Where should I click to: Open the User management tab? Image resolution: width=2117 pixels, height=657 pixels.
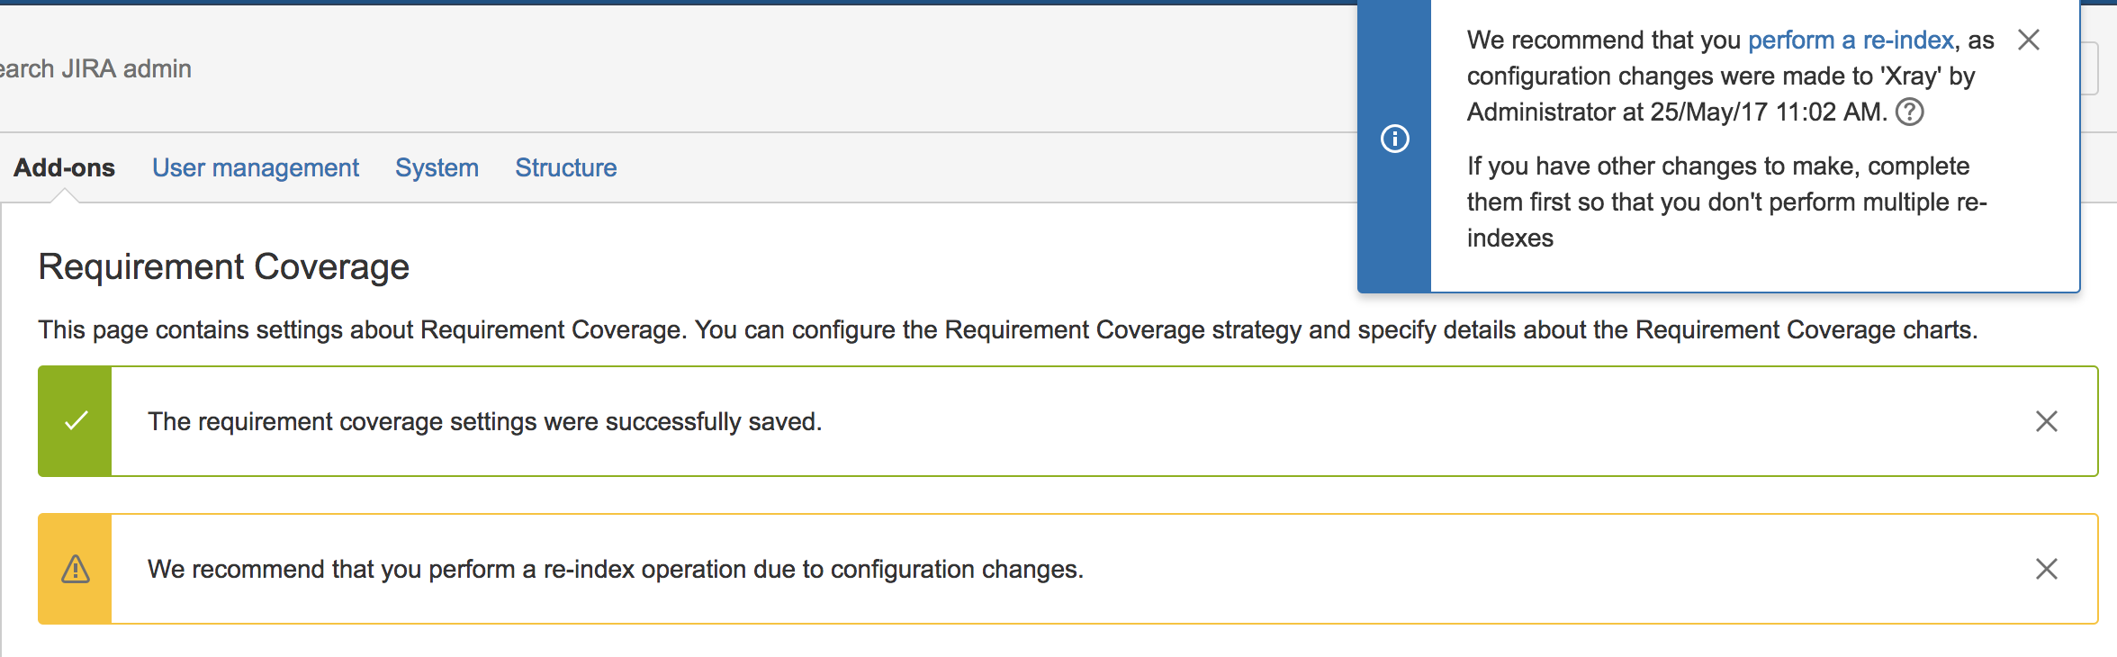(x=256, y=167)
